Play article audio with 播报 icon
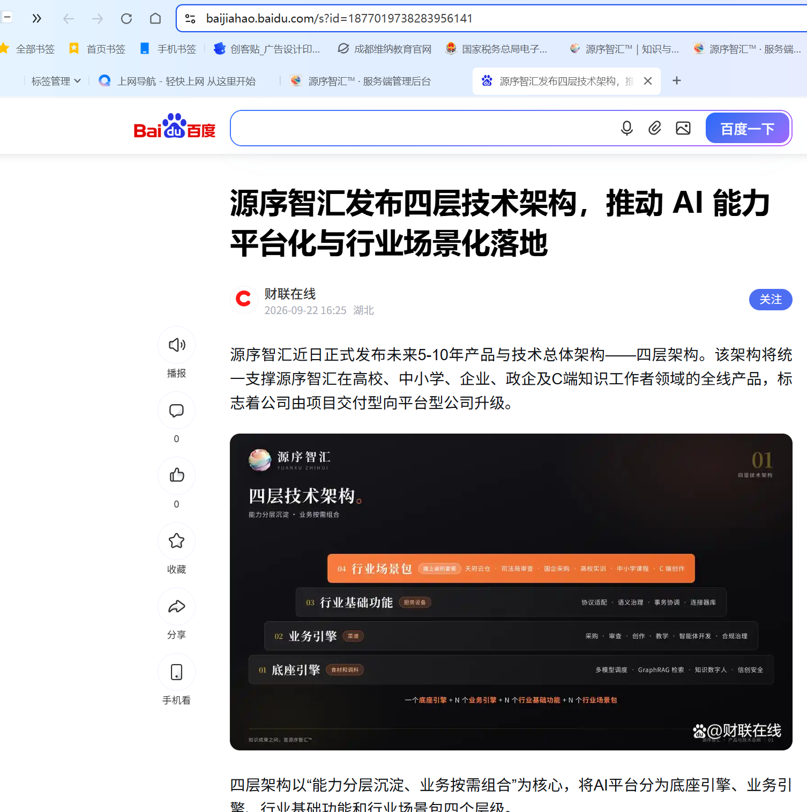Screen dimensions: 807x812 tap(176, 345)
